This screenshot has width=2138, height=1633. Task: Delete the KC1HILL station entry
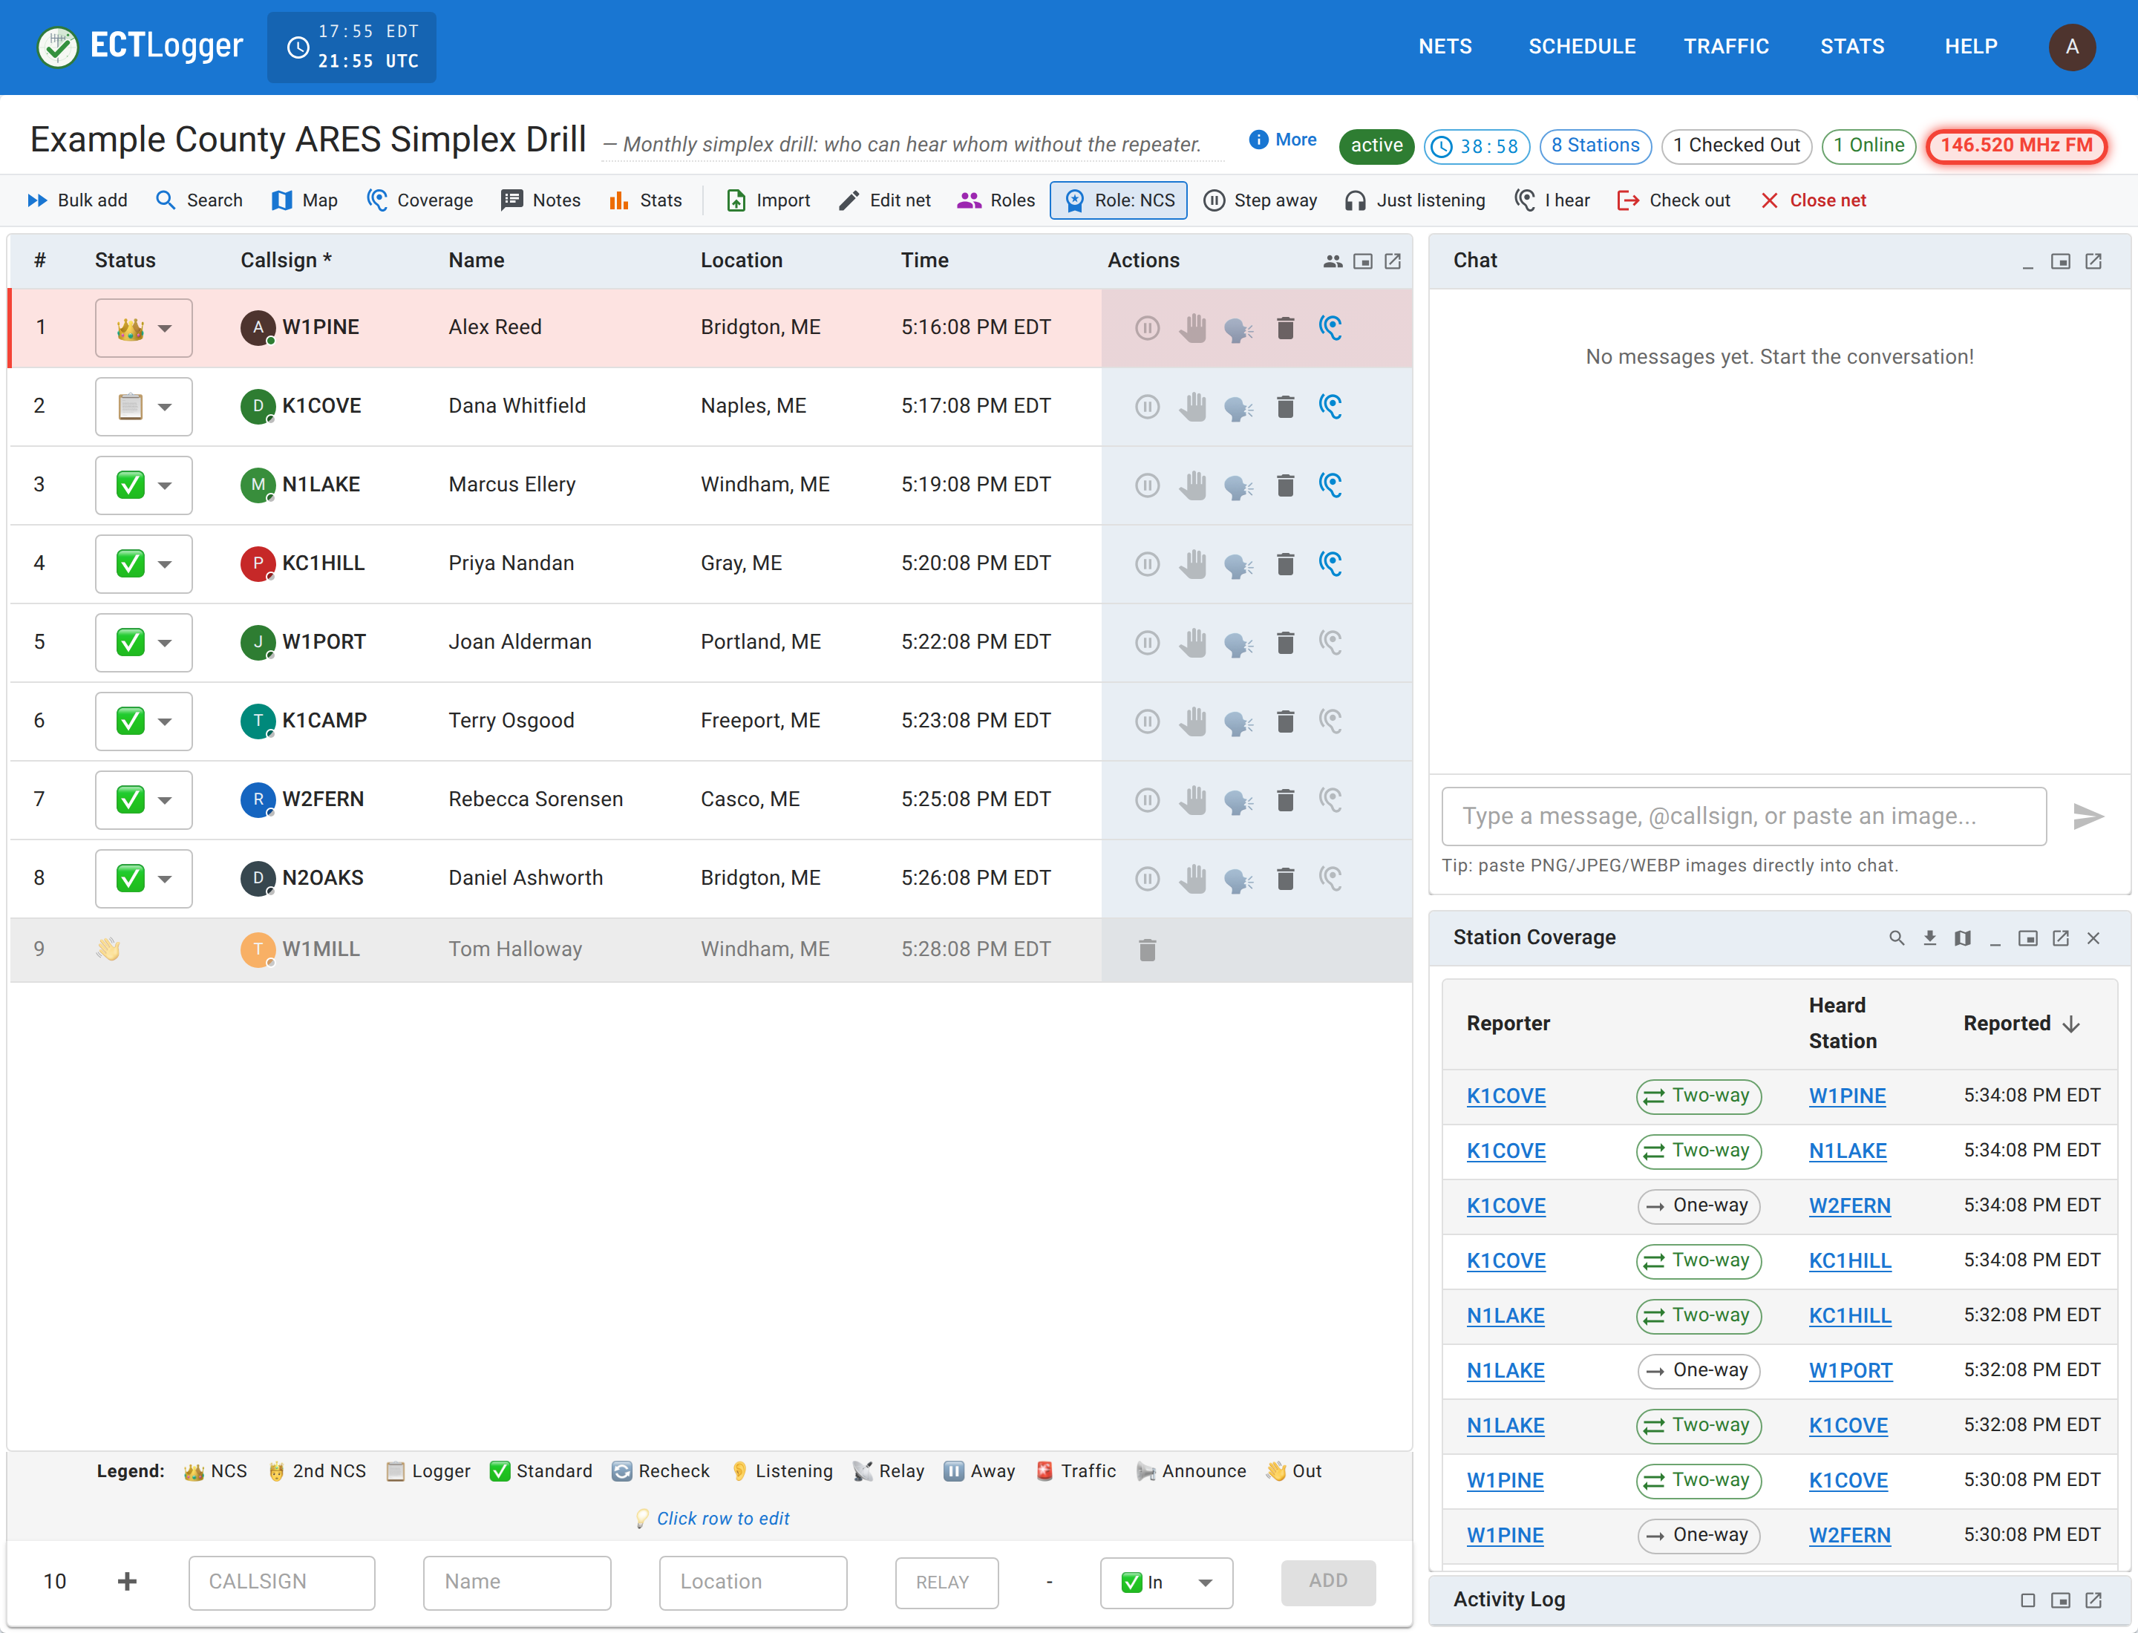[x=1284, y=564]
